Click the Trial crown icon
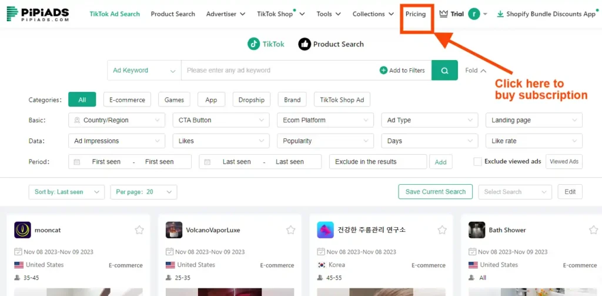This screenshot has width=602, height=296. (x=444, y=14)
